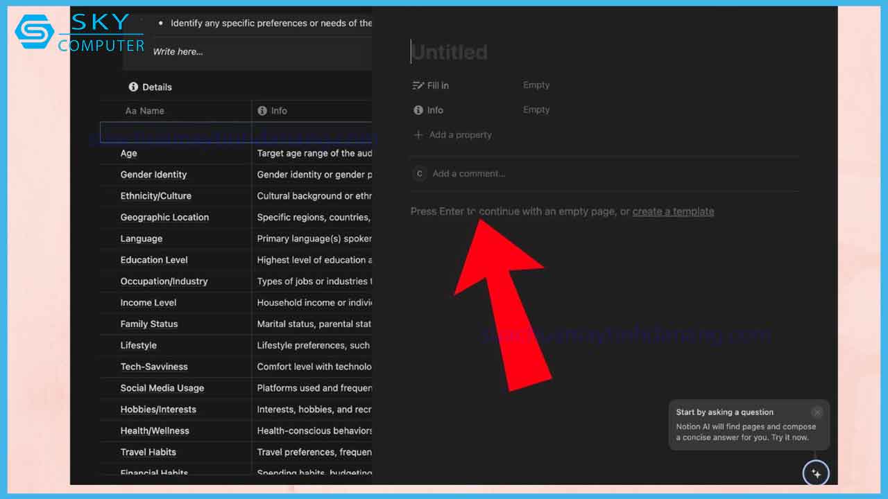Click the Fill in property icon
The width and height of the screenshot is (888, 499).
[x=418, y=86]
